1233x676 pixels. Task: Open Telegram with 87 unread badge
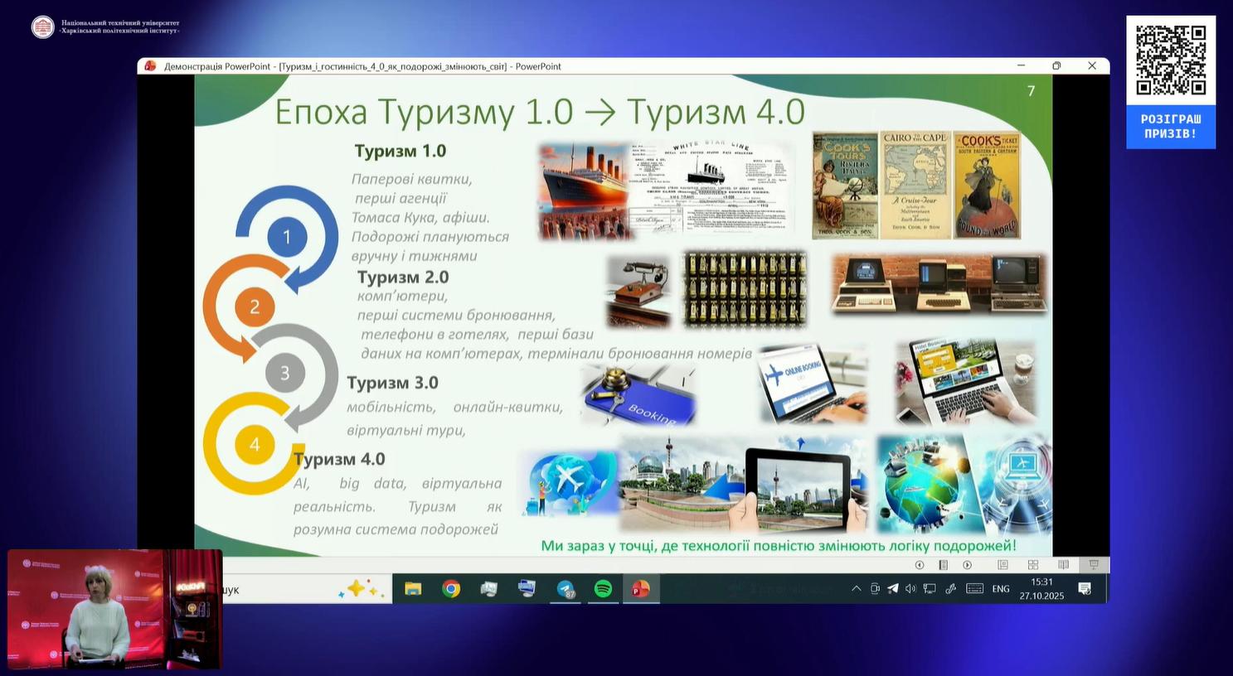[566, 589]
